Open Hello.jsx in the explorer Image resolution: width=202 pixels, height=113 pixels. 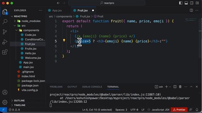30,53
